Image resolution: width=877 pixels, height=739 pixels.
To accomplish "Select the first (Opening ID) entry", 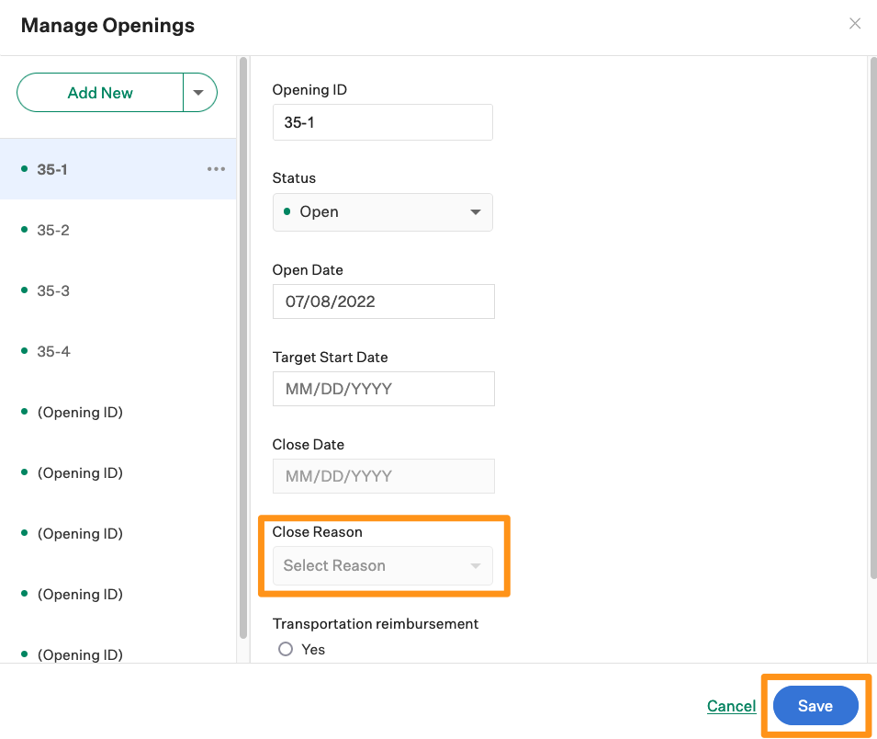I will (80, 411).
